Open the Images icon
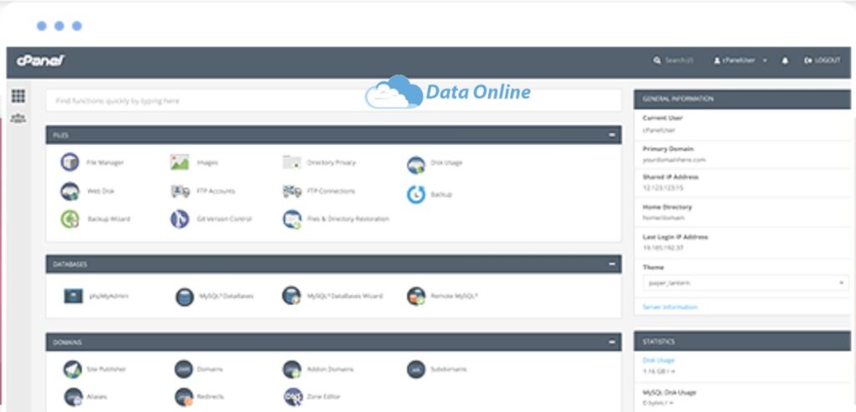This screenshot has height=412, width=856. click(x=180, y=162)
